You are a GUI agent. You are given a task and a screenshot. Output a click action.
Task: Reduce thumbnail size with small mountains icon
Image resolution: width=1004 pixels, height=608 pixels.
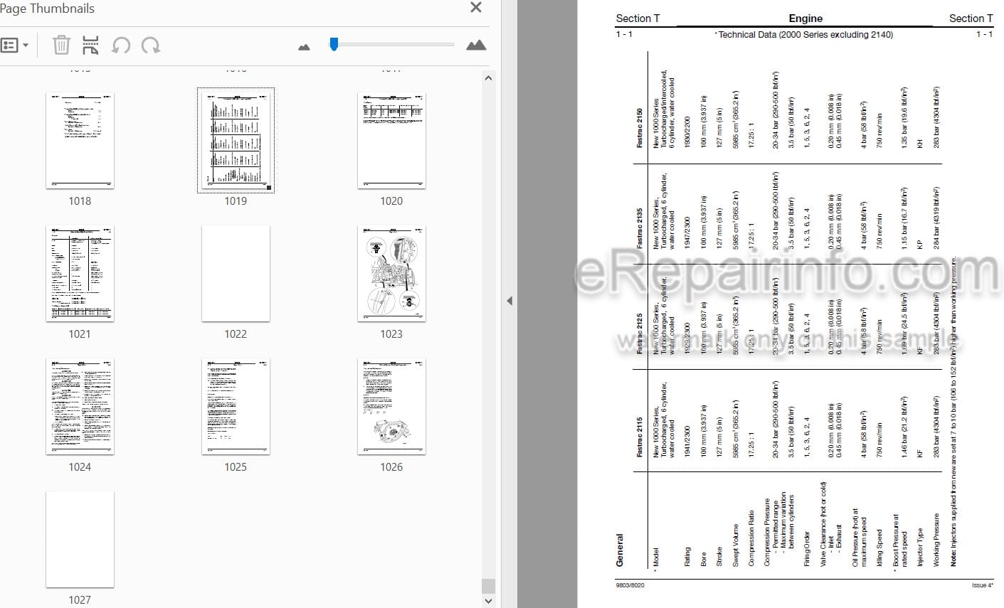305,47
